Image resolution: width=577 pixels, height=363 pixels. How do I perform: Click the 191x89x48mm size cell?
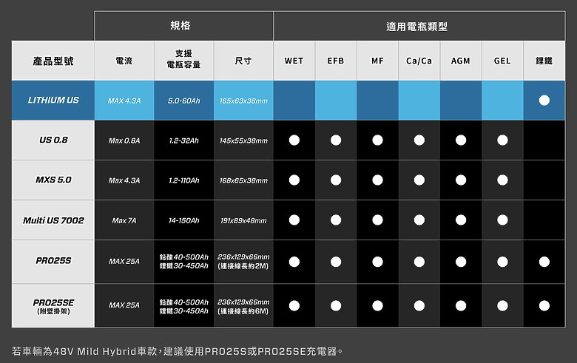pos(243,220)
